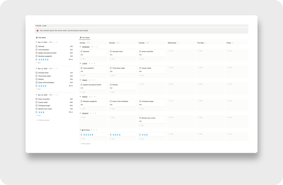This screenshot has width=283, height=185.
Task: Click the Oatmeal card food icon
Action: (x=81, y=52)
